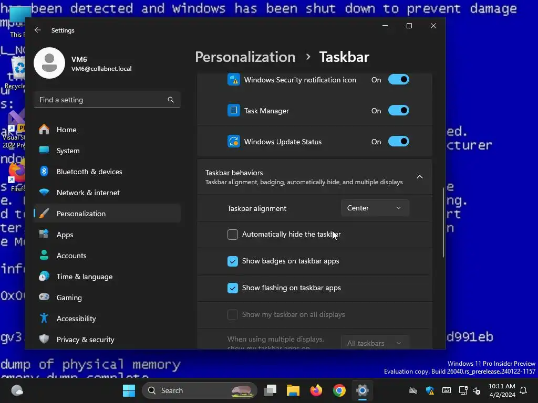Click the taskbar Search box

click(x=199, y=390)
